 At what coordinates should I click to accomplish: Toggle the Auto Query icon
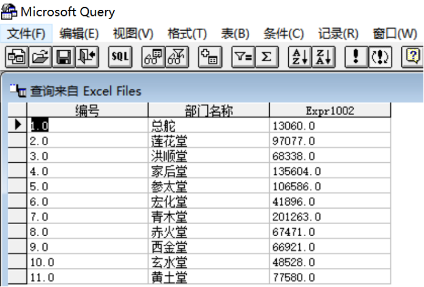pyautogui.click(x=380, y=57)
